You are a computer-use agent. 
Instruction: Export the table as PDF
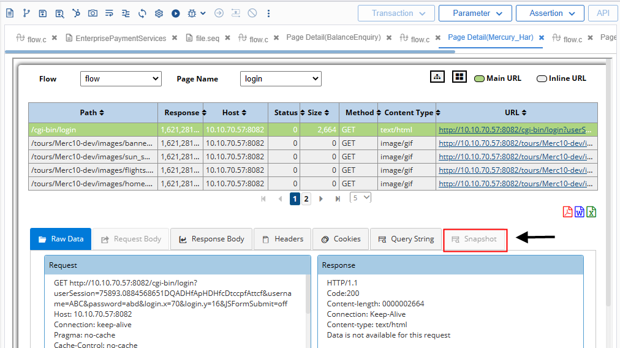[567, 212]
